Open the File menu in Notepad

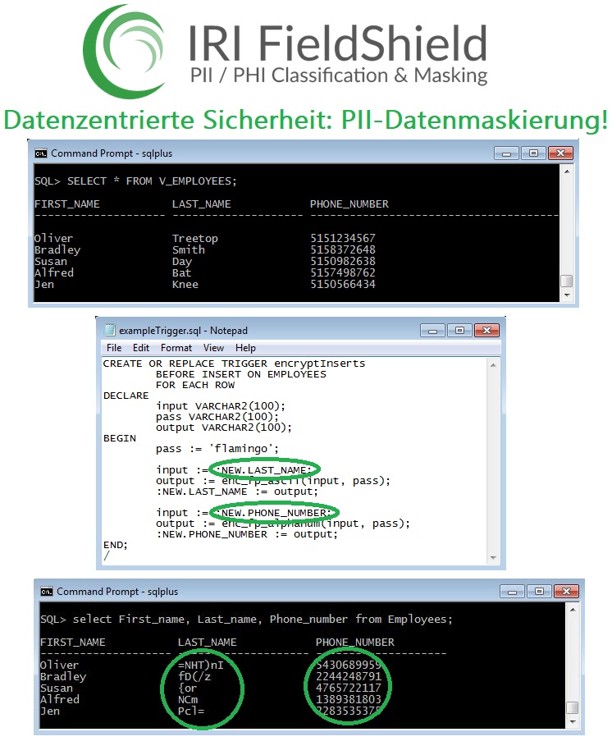[x=114, y=348]
